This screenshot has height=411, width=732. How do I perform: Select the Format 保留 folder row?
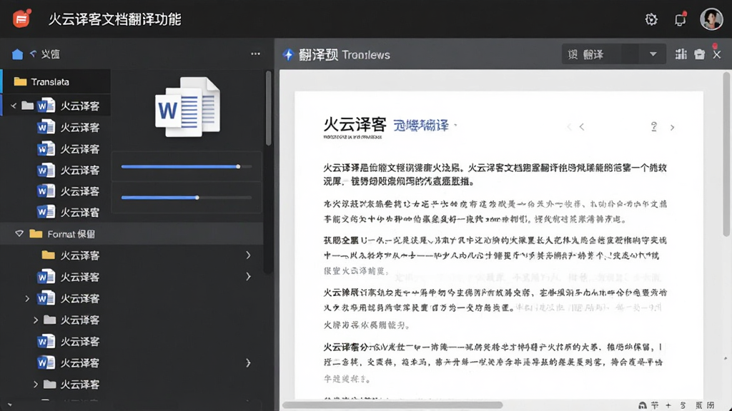[x=132, y=233]
